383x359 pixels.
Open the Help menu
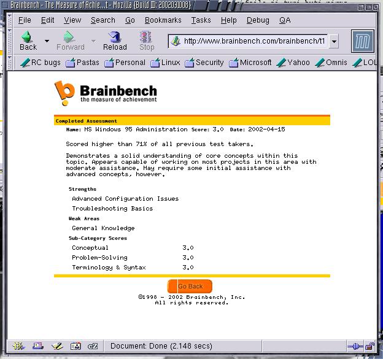(228, 20)
